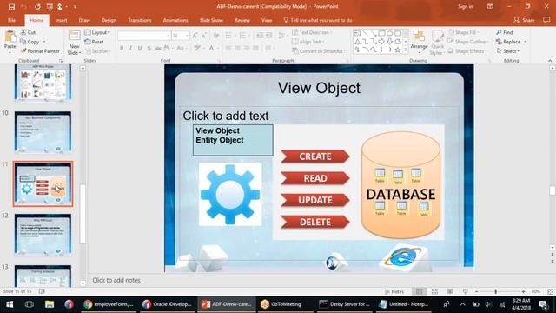Click the zoom in plus button
Image resolution: width=556 pixels, height=313 pixels.
pyautogui.click(x=523, y=291)
